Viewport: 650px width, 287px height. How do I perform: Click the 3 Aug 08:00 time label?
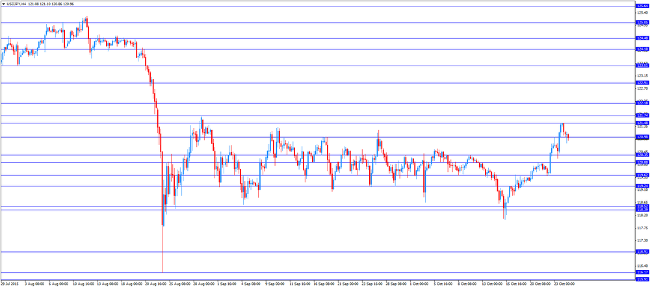pos(34,284)
